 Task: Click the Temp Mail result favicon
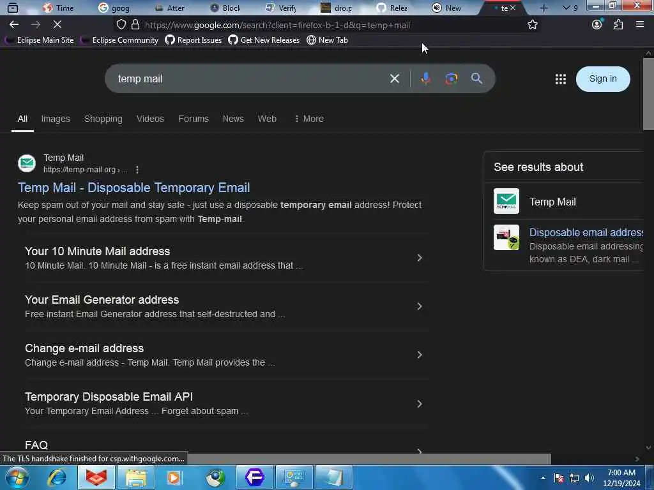(x=27, y=163)
